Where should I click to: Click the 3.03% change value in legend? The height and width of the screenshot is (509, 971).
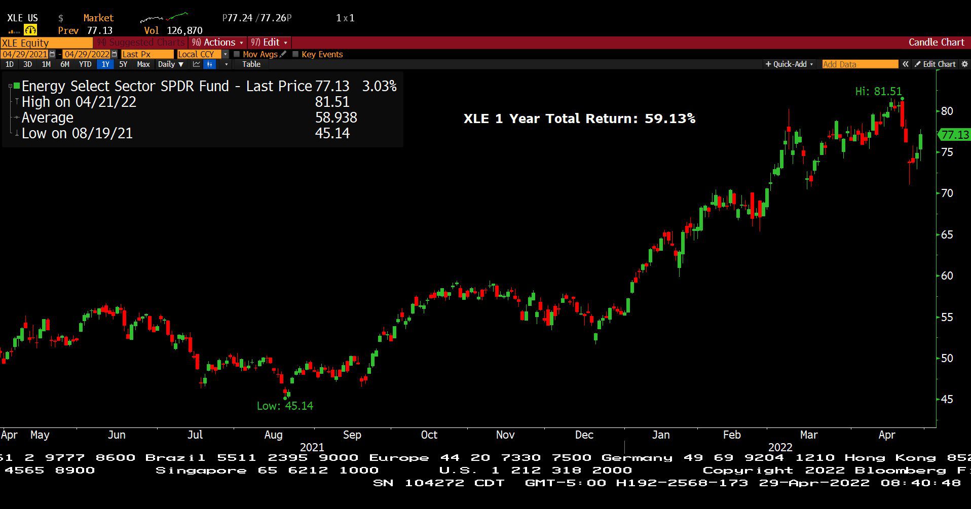[x=379, y=86]
